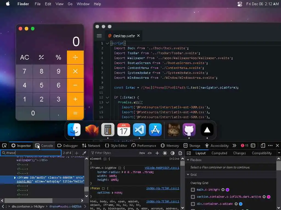Viewport: 281px width, 210px height.
Task: Open the Style Editor tab
Action: pos(116,145)
